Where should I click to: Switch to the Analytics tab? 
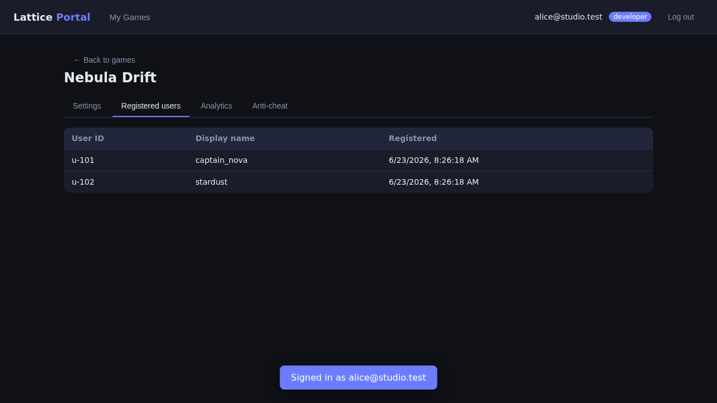216,106
